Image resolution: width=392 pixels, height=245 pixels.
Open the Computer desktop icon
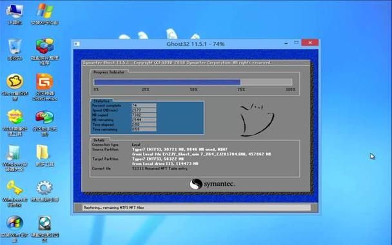pos(15,14)
